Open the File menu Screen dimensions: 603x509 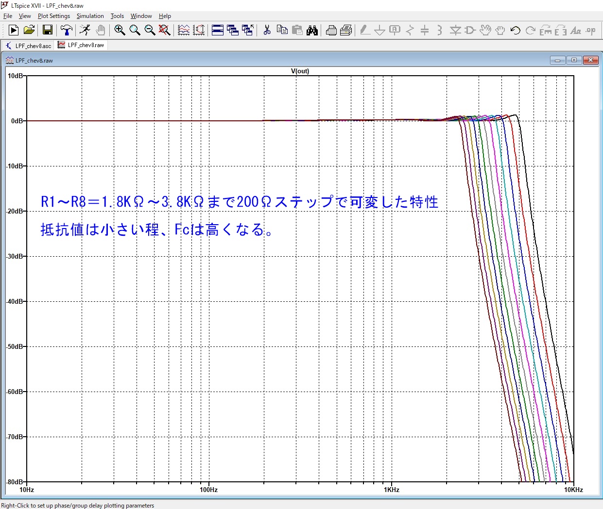8,16
